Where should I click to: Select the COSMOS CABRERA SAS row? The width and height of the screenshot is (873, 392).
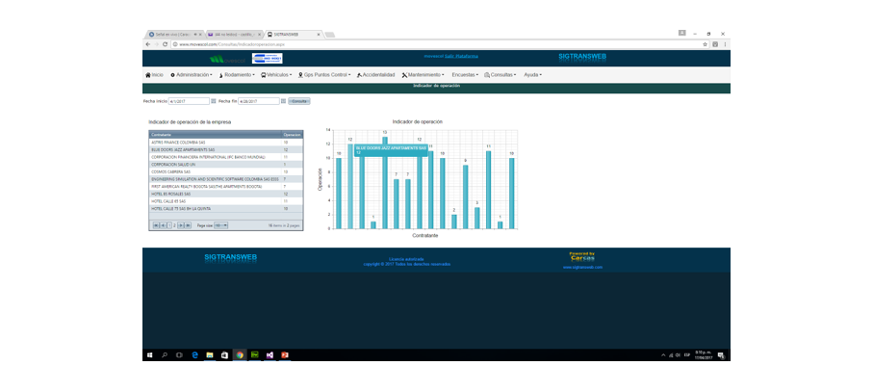[226, 172]
